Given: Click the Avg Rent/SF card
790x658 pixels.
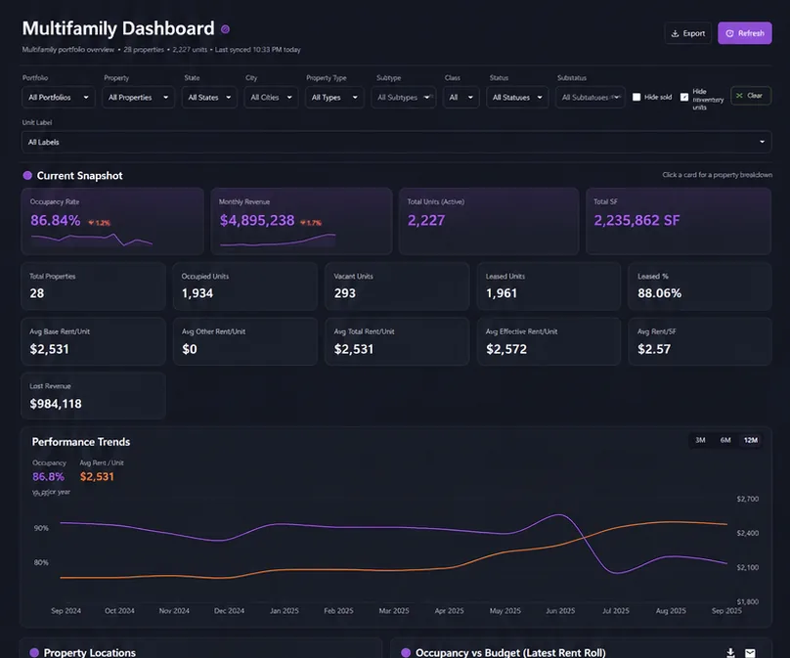Looking at the screenshot, I should (700, 341).
